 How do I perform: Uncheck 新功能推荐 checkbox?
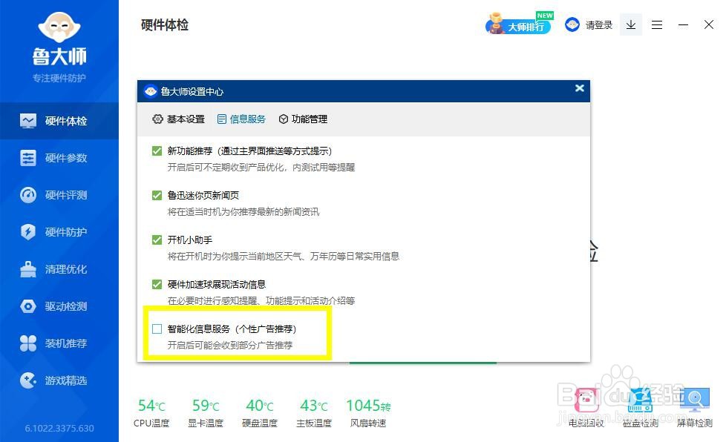157,151
